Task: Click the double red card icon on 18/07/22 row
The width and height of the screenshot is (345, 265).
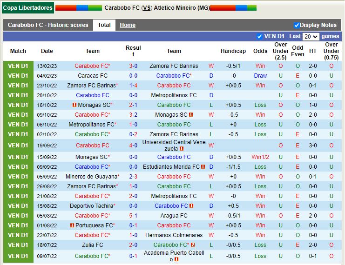Action: tap(193, 245)
